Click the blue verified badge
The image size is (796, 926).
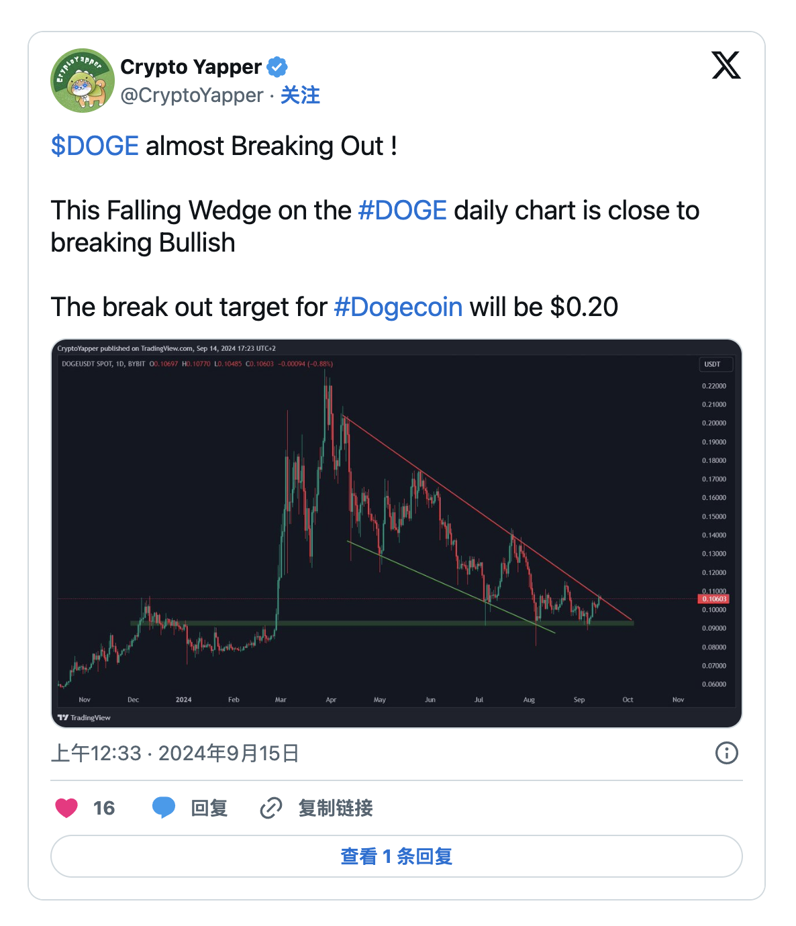click(x=277, y=67)
